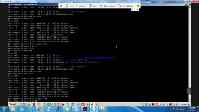The width and height of the screenshot is (199, 112).
Task: Click the remote clock showing 2:01 PM
Action: [183, 105]
